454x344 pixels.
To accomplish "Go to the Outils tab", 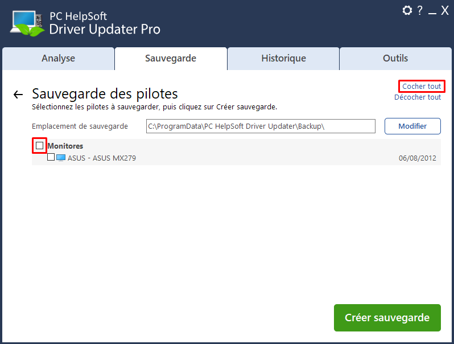I will tap(395, 59).
